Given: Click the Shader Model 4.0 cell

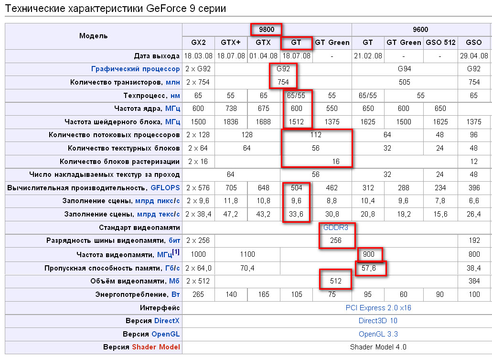Looking at the screenshot, I should click(378, 347).
